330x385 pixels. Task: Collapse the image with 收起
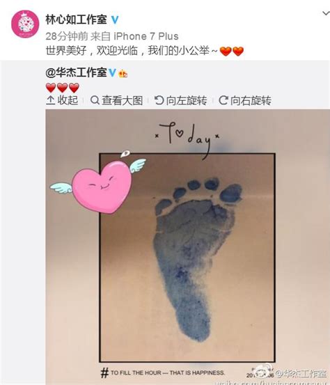[62, 100]
